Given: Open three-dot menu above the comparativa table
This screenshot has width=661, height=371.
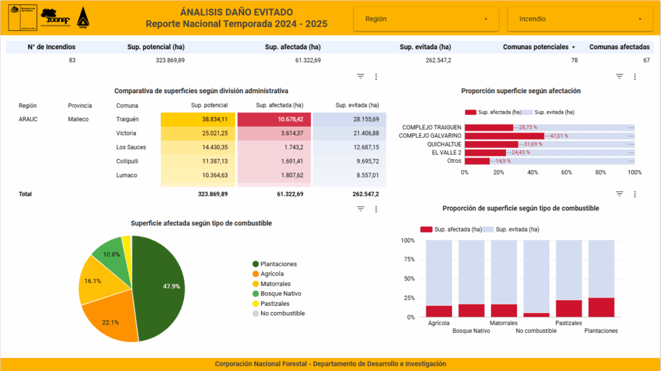Looking at the screenshot, I should point(376,76).
